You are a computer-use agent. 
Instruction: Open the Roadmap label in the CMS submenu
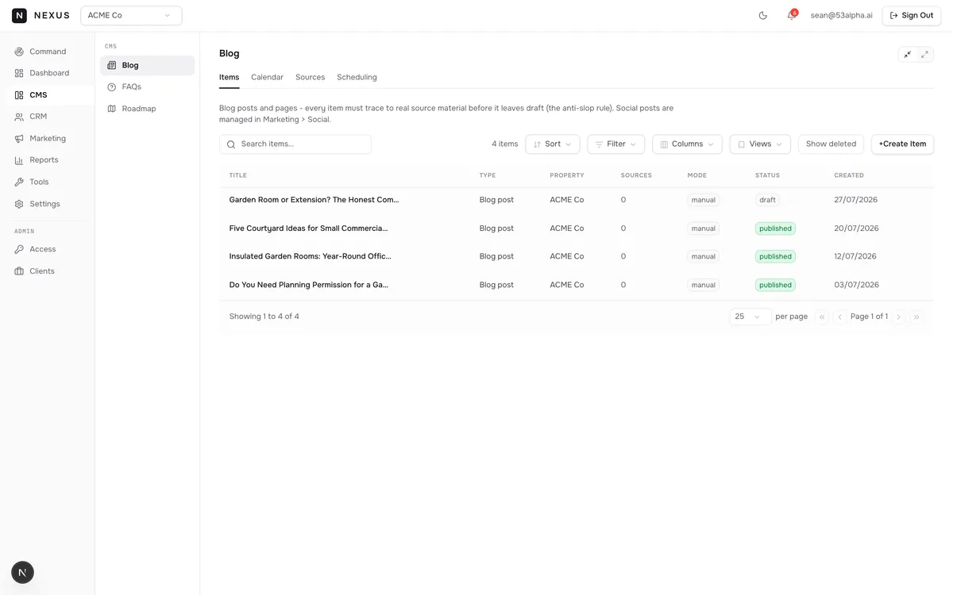click(x=139, y=109)
